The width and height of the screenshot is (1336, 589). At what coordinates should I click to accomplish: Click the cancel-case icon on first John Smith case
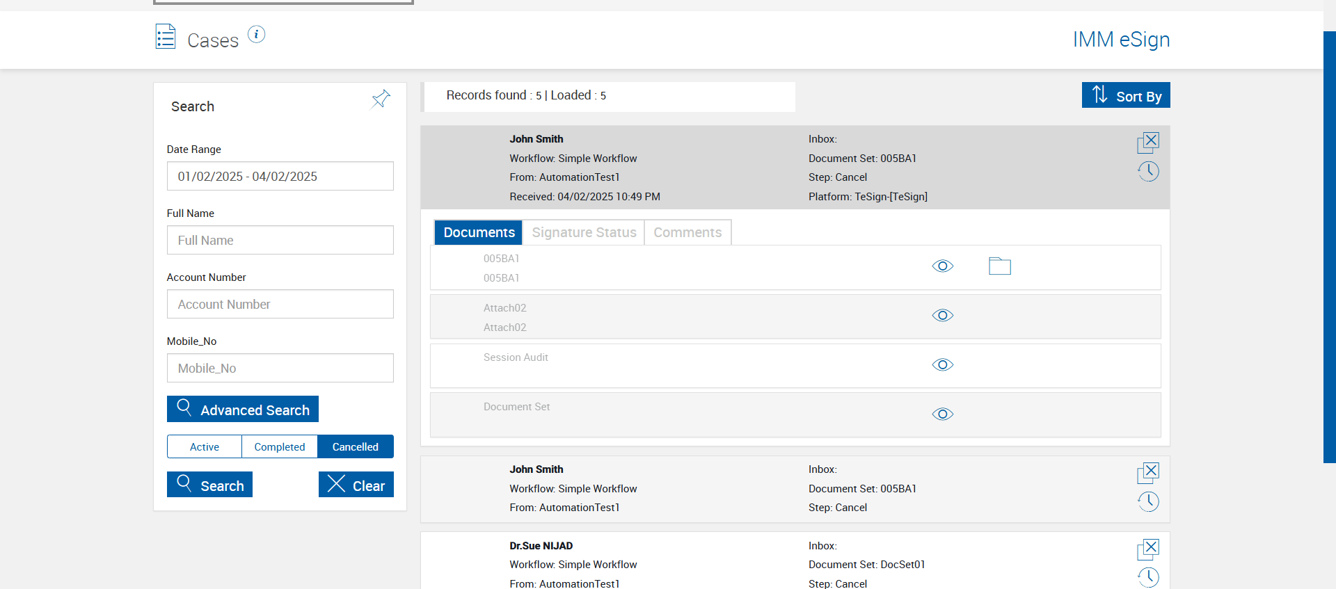(1148, 143)
